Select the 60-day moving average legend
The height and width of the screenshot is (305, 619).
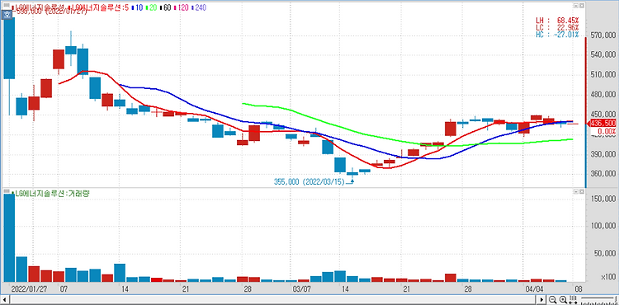pos(165,7)
